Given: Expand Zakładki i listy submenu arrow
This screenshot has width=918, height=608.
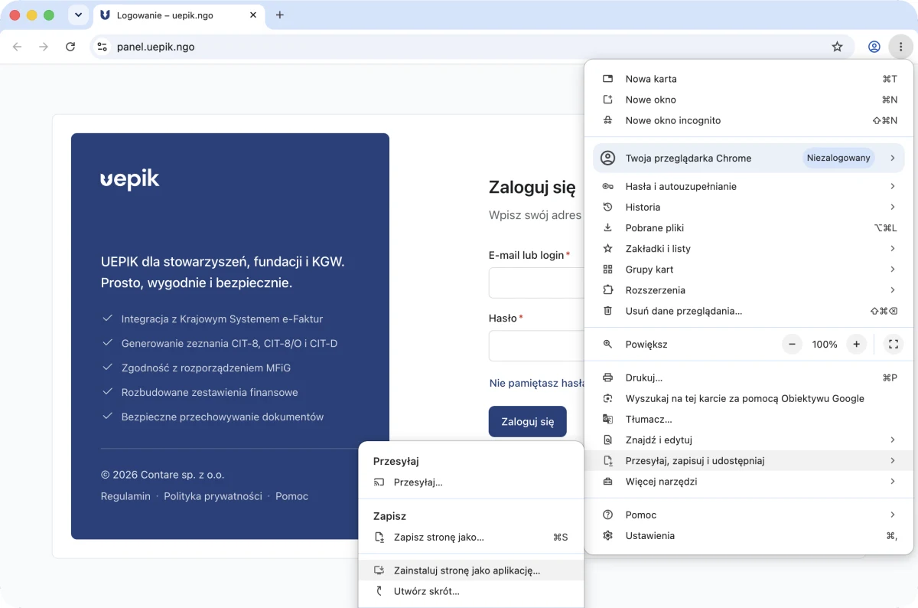Looking at the screenshot, I should tap(893, 248).
